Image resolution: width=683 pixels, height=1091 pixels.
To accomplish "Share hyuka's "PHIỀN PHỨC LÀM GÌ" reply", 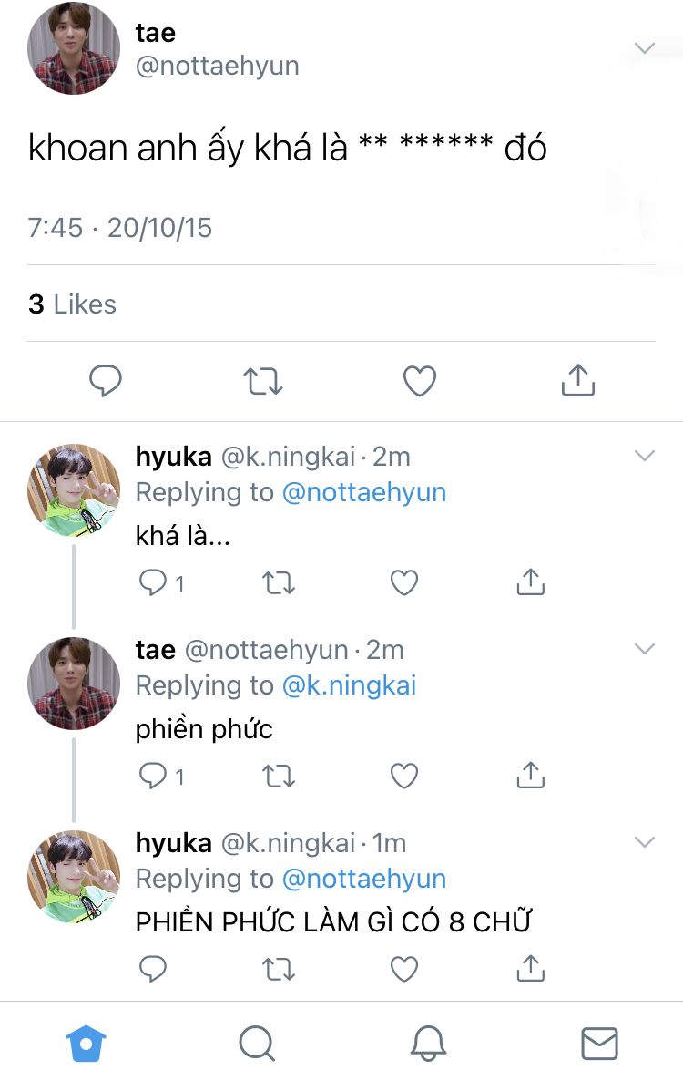I will coord(531,968).
